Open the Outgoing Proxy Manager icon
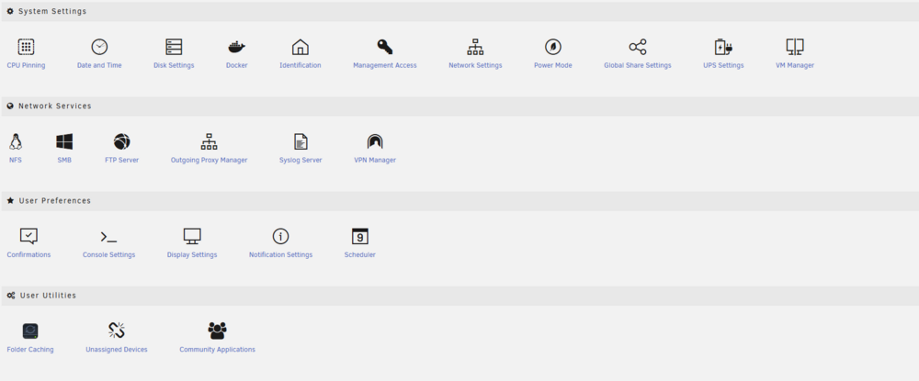Viewport: 919px width, 381px height. point(210,141)
